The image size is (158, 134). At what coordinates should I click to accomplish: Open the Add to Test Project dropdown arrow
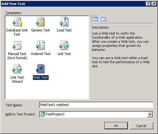[x=150, y=114]
